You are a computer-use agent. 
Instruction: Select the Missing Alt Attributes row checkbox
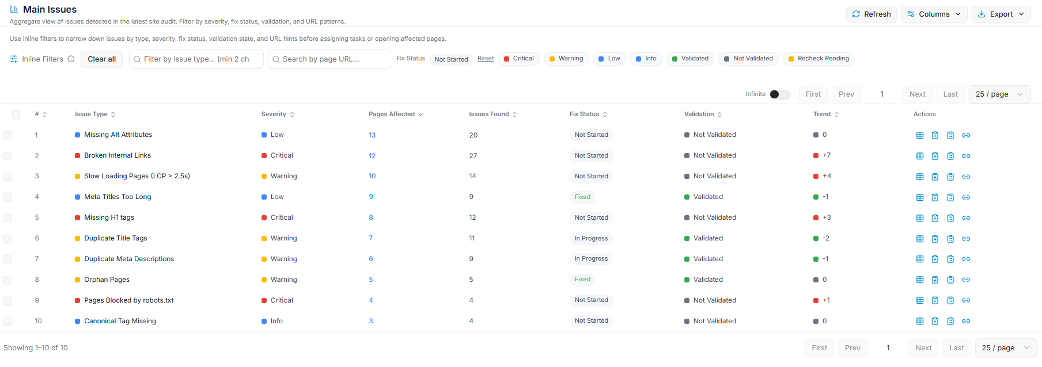click(7, 135)
